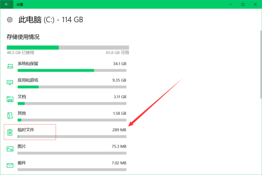The width and height of the screenshot is (262, 175).
Task: Click the settings gear icon beside 此电脑
Action: click(x=10, y=20)
